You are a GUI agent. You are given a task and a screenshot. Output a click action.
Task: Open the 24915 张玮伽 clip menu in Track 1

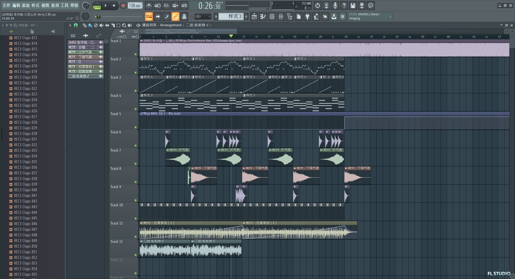click(141, 41)
